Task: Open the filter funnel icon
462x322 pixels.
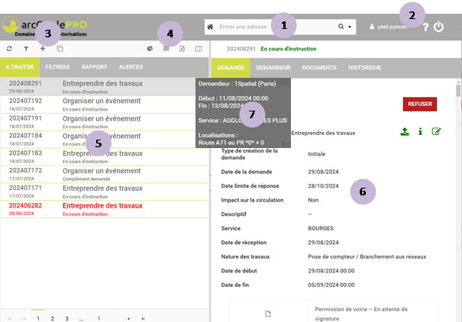Action: click(x=24, y=48)
